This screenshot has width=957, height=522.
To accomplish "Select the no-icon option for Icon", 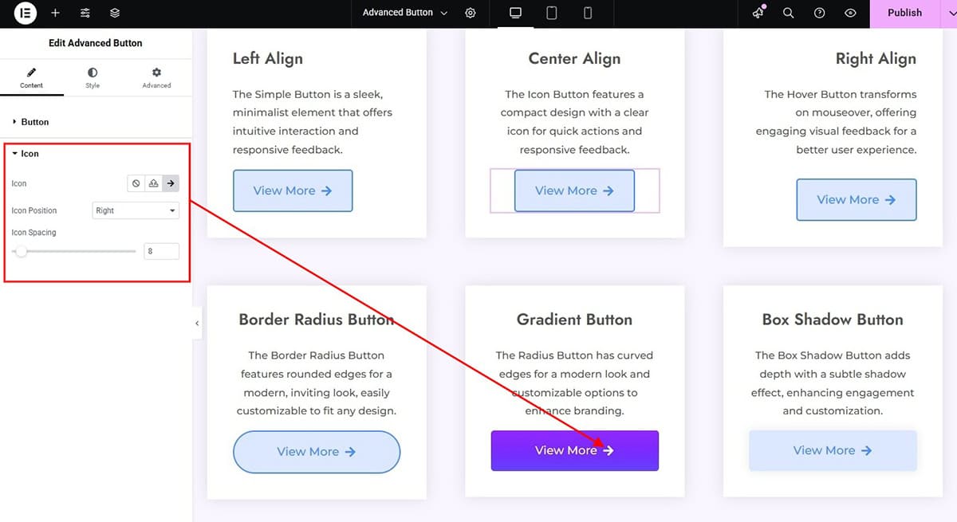I will [x=136, y=183].
